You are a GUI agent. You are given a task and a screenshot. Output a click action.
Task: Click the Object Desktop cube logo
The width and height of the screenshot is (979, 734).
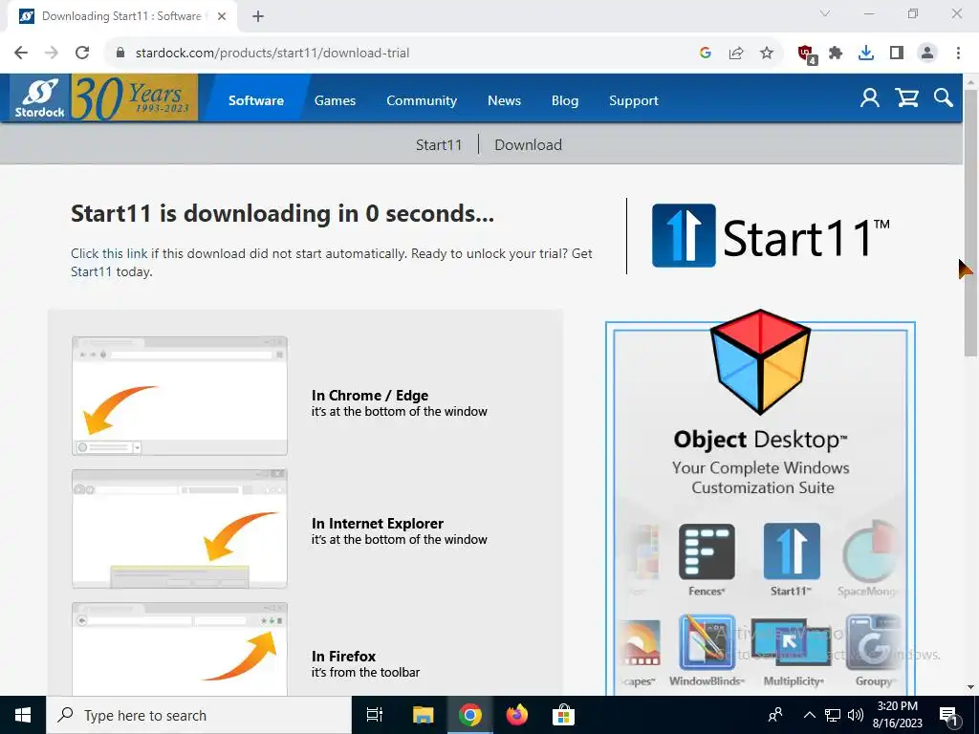coord(760,362)
